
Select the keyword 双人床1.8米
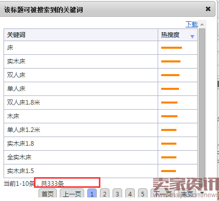tap(23, 103)
